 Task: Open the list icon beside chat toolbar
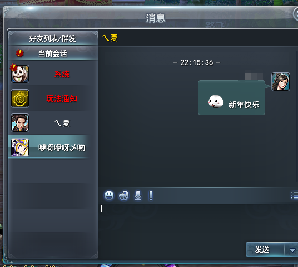pos(295,195)
